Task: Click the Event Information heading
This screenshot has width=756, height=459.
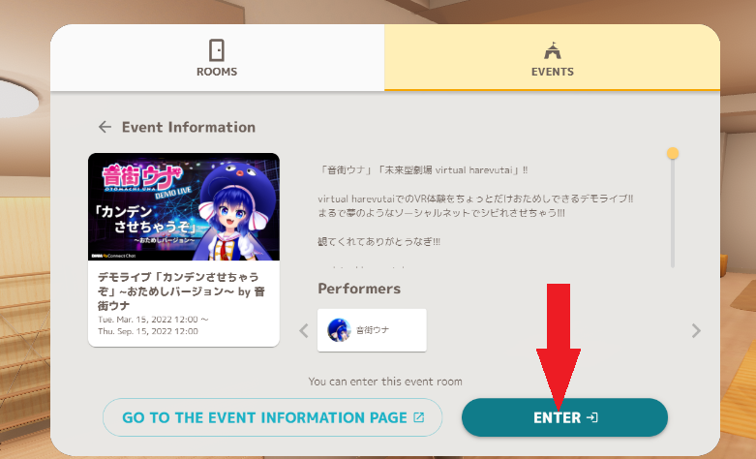Action: click(189, 127)
